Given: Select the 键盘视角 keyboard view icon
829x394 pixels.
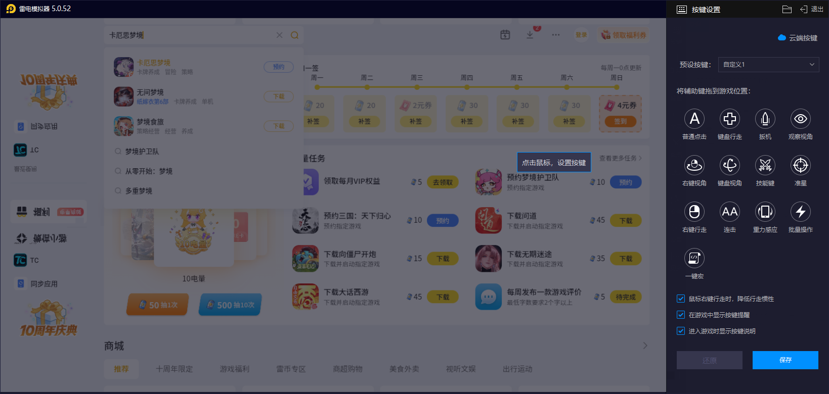Looking at the screenshot, I should pyautogui.click(x=730, y=165).
